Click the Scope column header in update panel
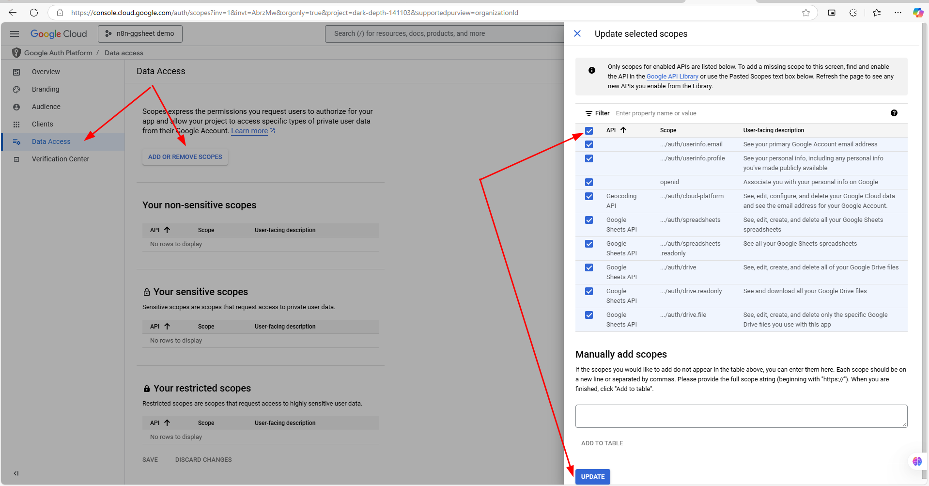929x486 pixels. (668, 130)
